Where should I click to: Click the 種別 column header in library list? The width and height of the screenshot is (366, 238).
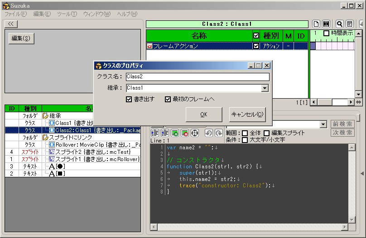pyautogui.click(x=30, y=109)
